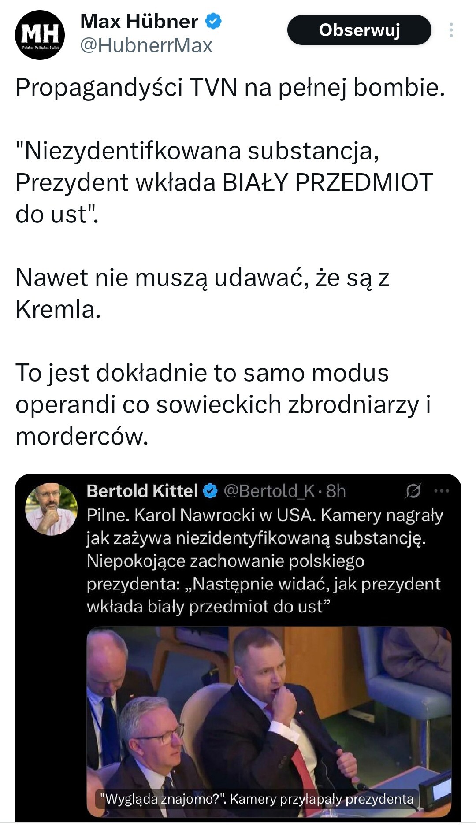Viewport: 476px width, 834px height.
Task: Open the MH profile avatar
Action: tap(40, 34)
